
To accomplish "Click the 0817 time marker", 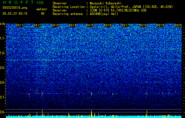I will 125,25.
